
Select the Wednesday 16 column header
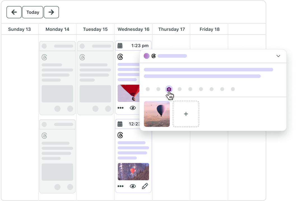point(134,29)
